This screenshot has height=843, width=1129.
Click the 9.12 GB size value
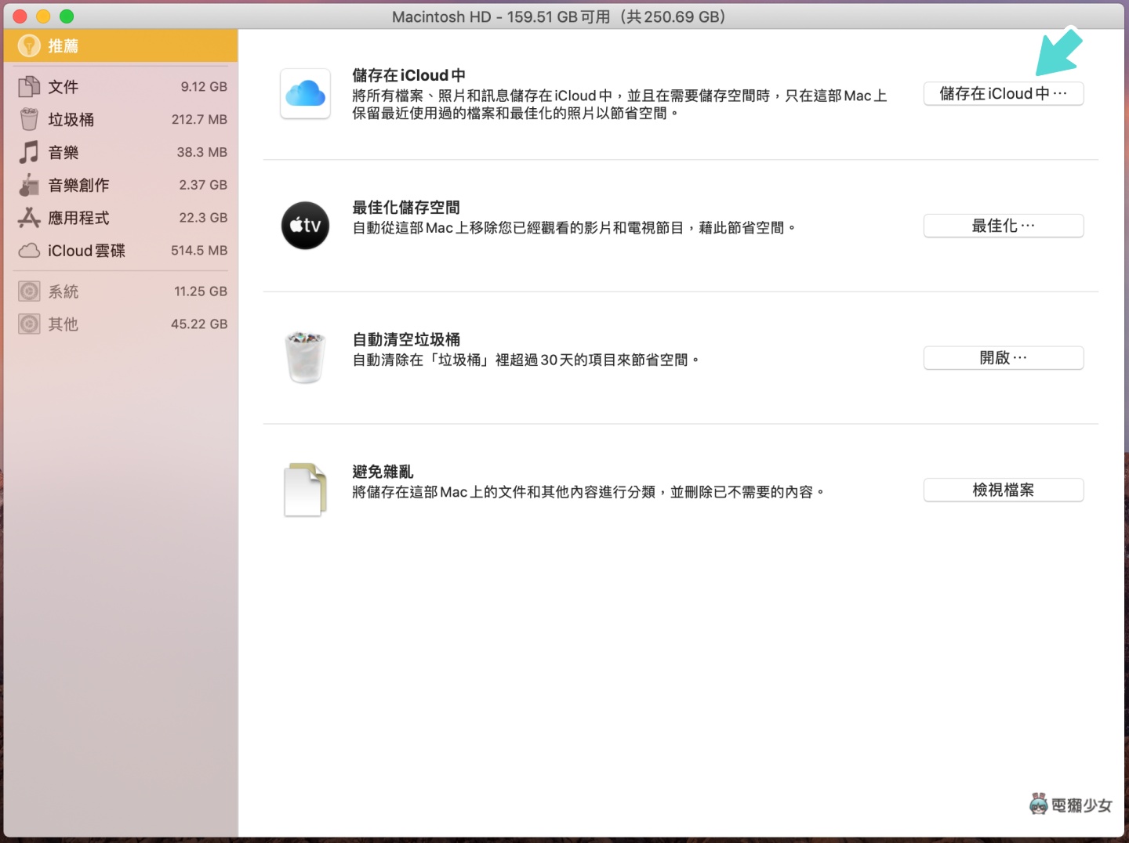pos(204,87)
